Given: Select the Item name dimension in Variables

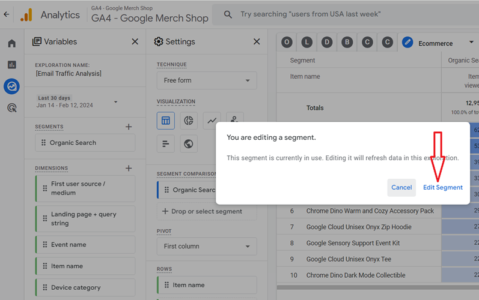Looking at the screenshot, I should coord(85,266).
